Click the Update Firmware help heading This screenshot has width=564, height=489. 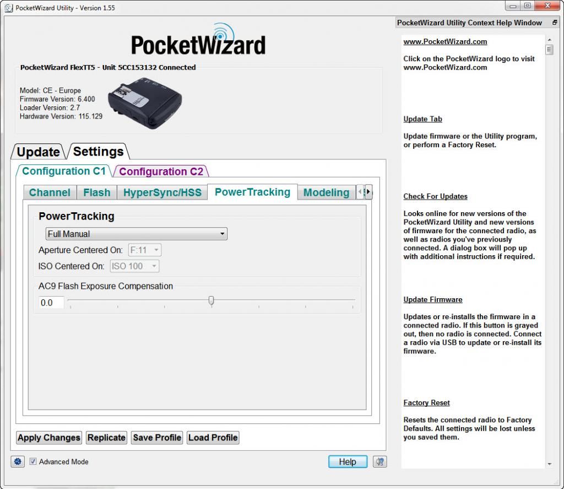click(433, 299)
